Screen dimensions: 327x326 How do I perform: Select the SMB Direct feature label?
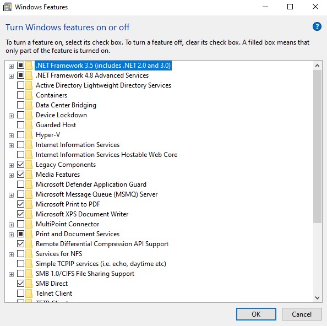coord(52,284)
